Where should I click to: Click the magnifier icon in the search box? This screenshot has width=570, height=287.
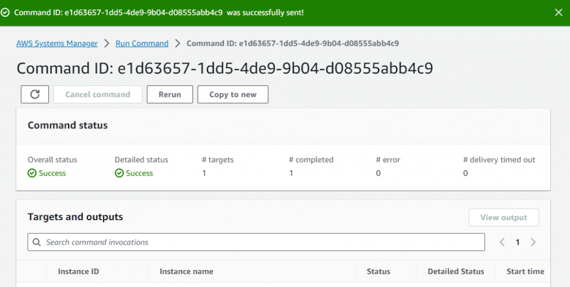37,242
